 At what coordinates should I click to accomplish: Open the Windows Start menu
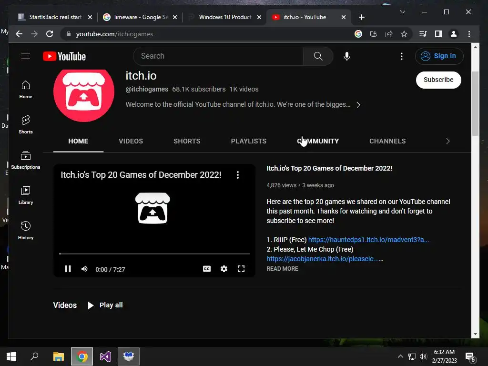click(x=11, y=356)
